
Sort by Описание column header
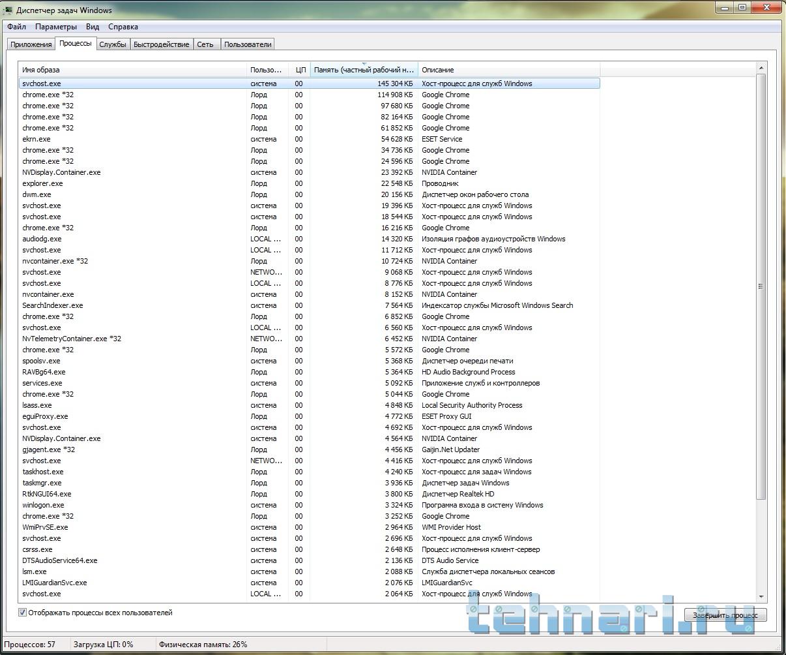(509, 70)
